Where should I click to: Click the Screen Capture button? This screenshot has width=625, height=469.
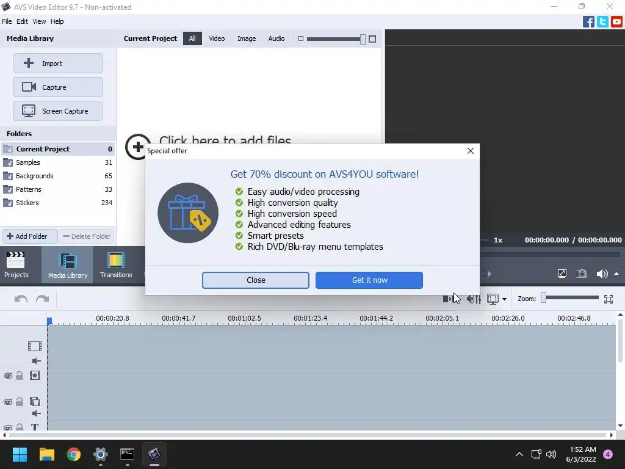(x=58, y=111)
